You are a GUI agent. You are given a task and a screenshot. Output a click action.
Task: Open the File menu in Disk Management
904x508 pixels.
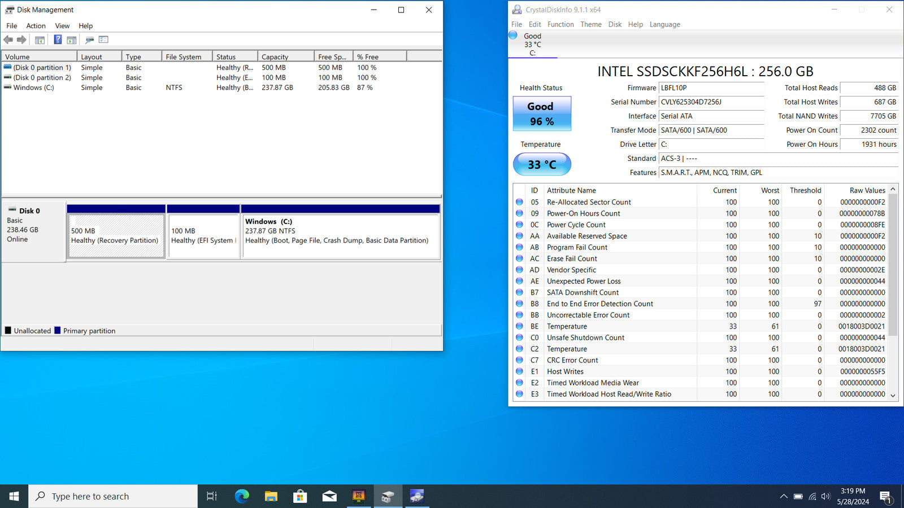click(12, 26)
